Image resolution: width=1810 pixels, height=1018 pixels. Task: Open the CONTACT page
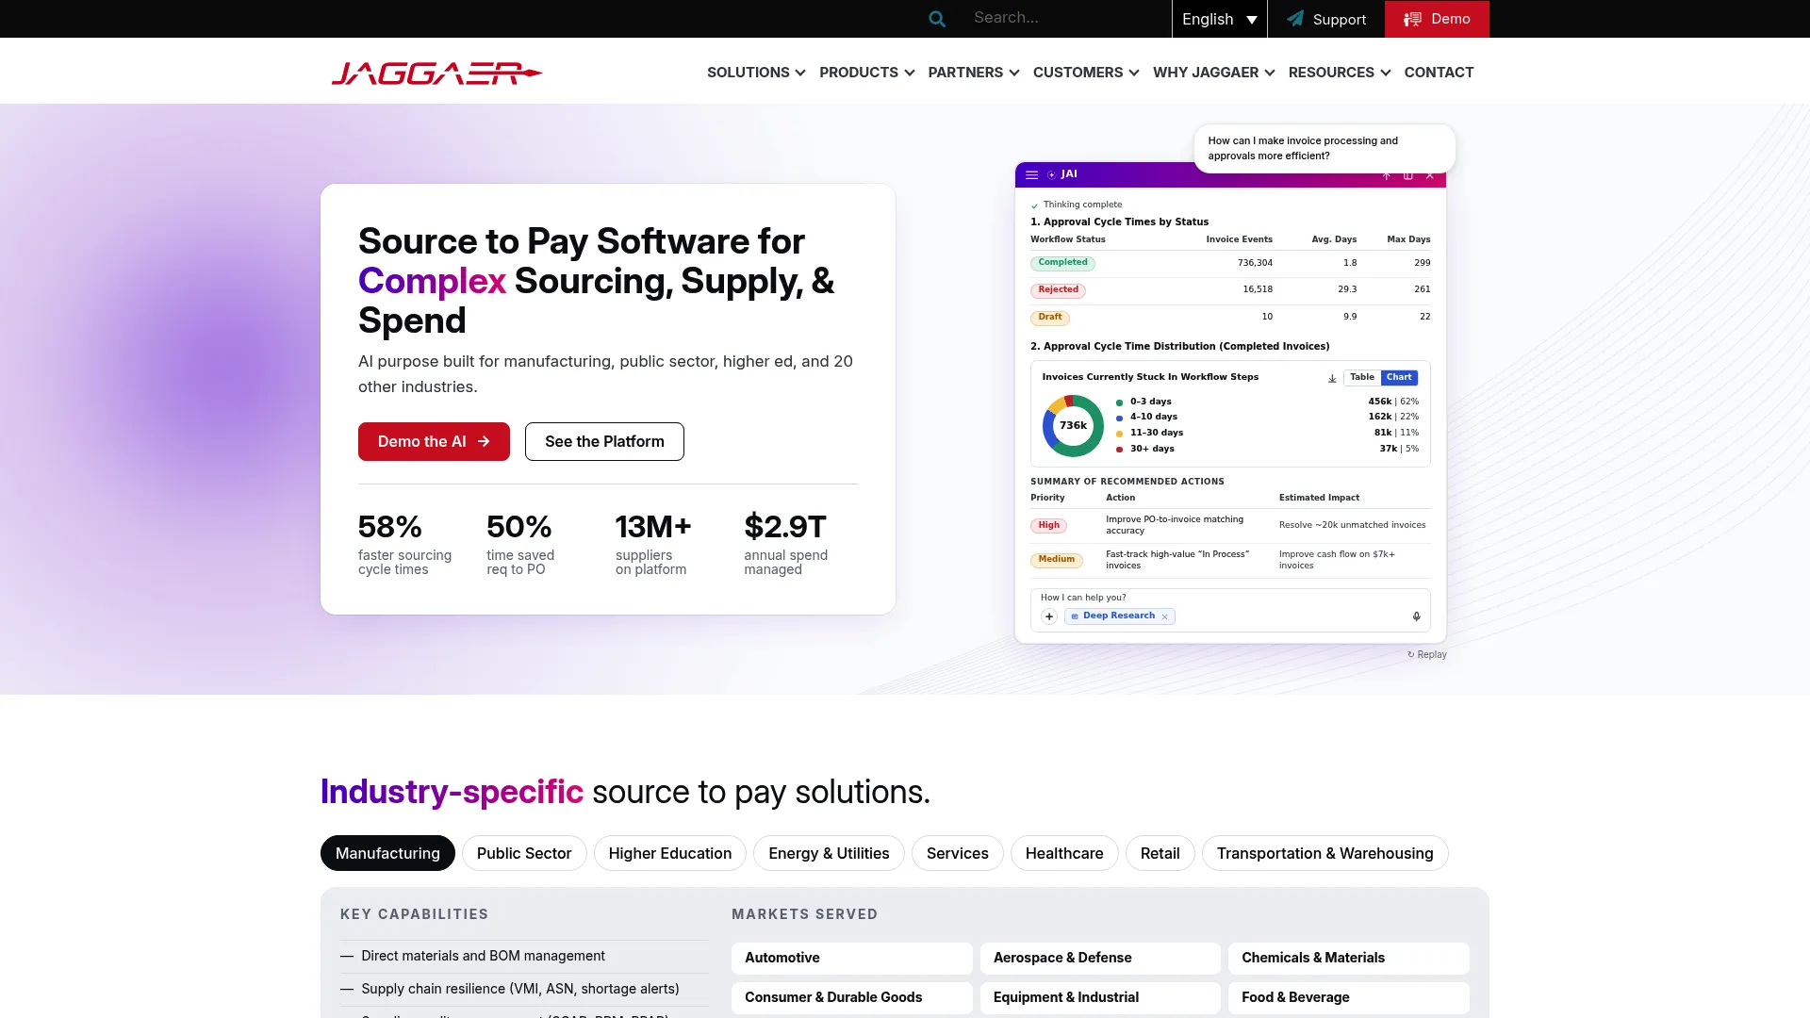(x=1439, y=73)
